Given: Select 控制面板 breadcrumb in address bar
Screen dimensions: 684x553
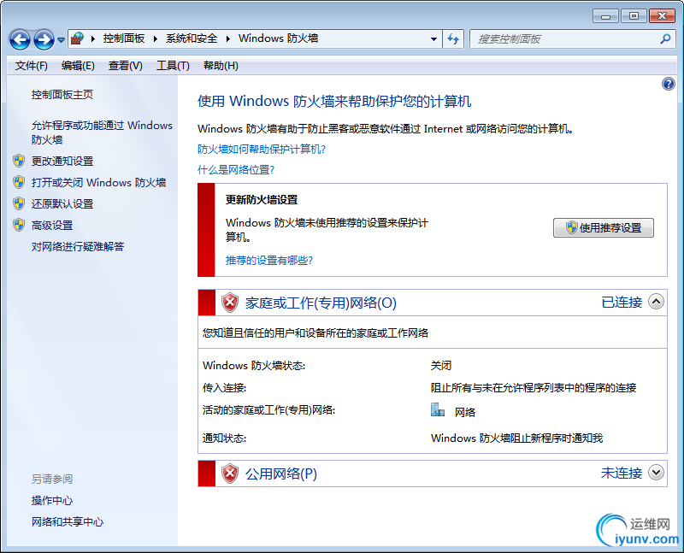Looking at the screenshot, I should tap(124, 38).
